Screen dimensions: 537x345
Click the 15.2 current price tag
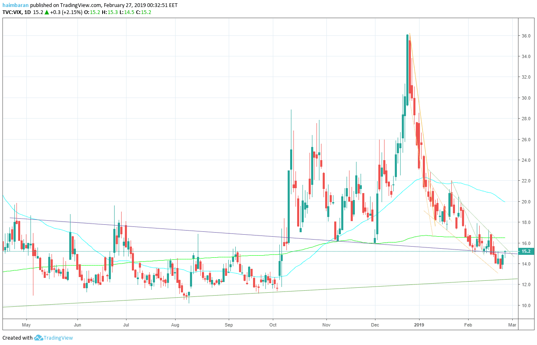525,252
